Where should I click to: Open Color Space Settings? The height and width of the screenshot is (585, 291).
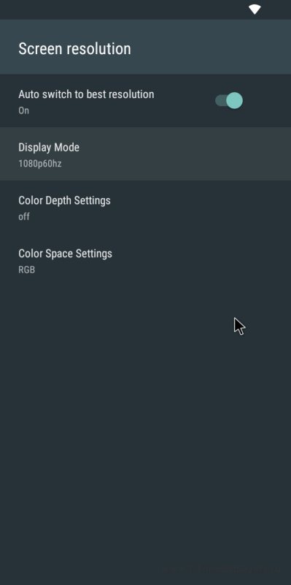click(146, 260)
